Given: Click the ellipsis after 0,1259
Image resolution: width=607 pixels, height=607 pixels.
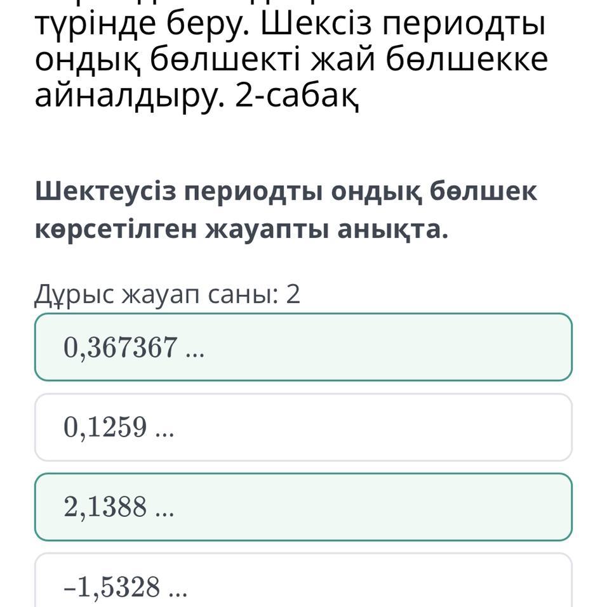Looking at the screenshot, I should tap(164, 429).
